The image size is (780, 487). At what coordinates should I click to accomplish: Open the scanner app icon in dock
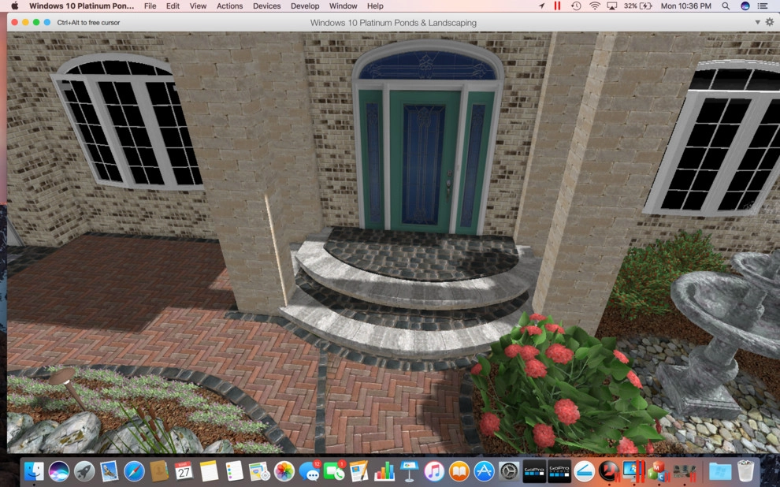click(x=585, y=470)
